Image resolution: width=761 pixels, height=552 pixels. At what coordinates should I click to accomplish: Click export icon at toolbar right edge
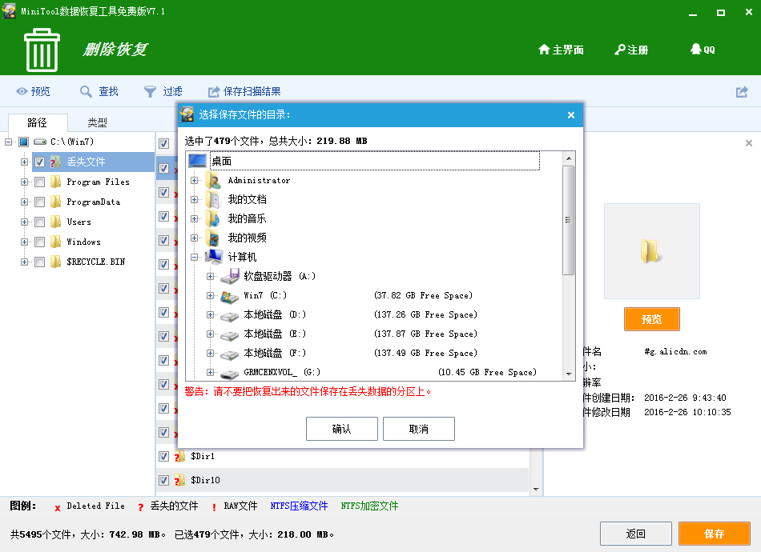742,91
